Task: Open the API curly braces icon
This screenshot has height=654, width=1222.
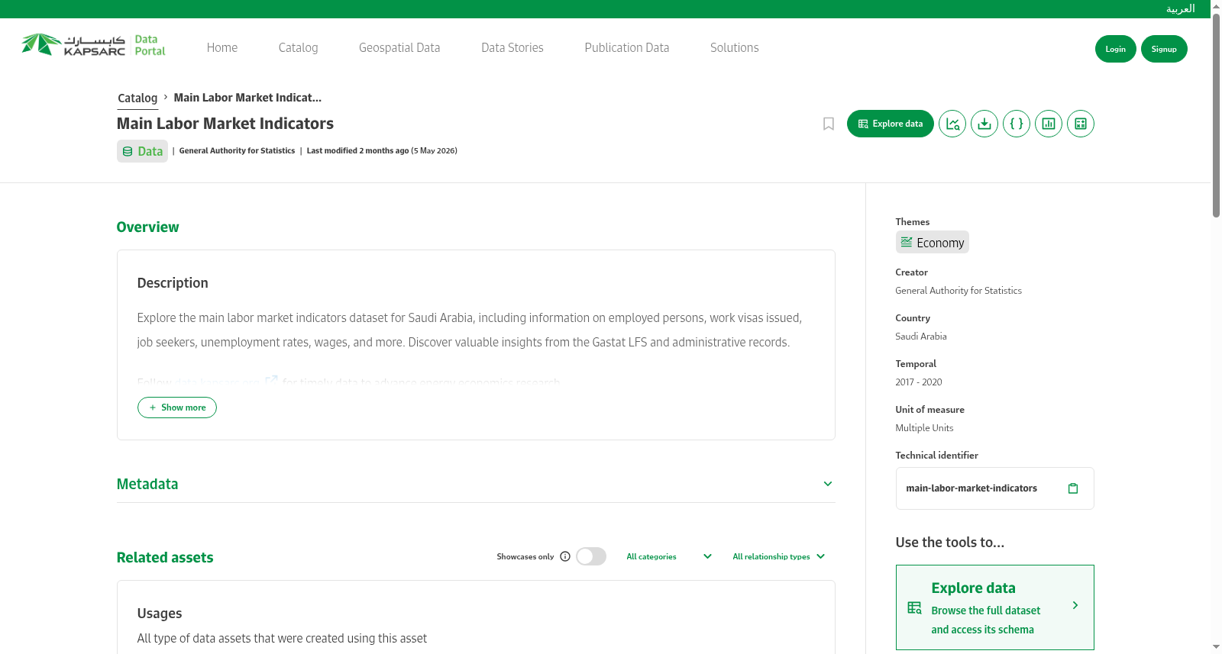Action: point(1017,124)
